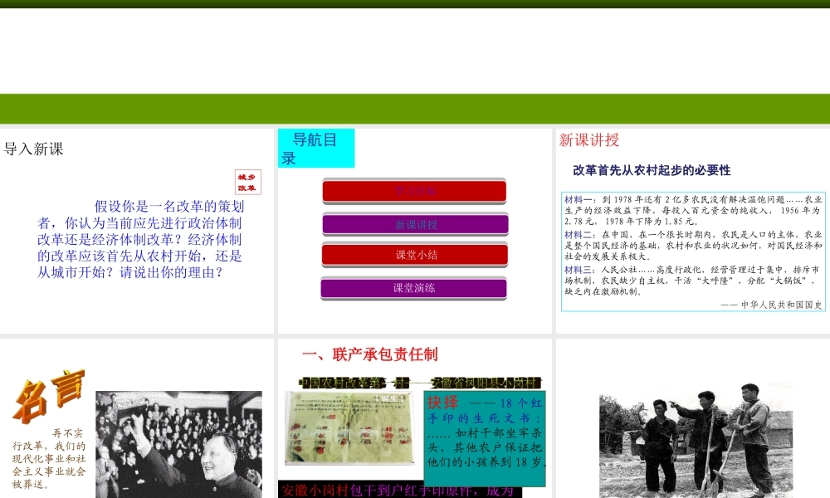Viewport: 830px width, 498px height.
Task: Click the black-and-white waving crowd photo
Action: (x=178, y=446)
